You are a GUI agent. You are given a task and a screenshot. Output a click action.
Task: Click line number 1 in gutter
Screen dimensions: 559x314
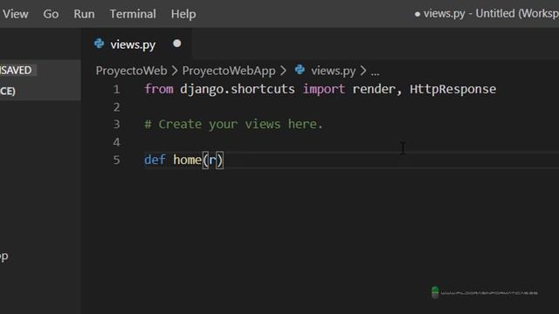116,89
